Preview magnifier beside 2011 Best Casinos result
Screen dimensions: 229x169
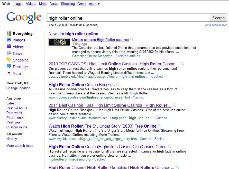(174, 105)
